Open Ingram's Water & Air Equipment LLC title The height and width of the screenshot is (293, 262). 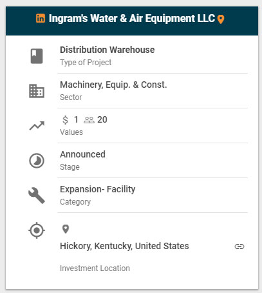pos(132,18)
